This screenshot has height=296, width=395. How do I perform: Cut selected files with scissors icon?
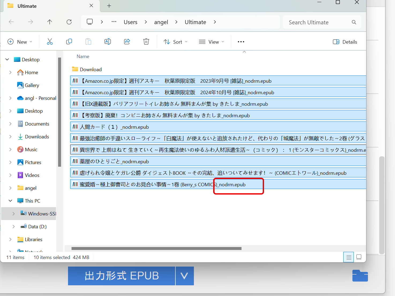pyautogui.click(x=50, y=41)
